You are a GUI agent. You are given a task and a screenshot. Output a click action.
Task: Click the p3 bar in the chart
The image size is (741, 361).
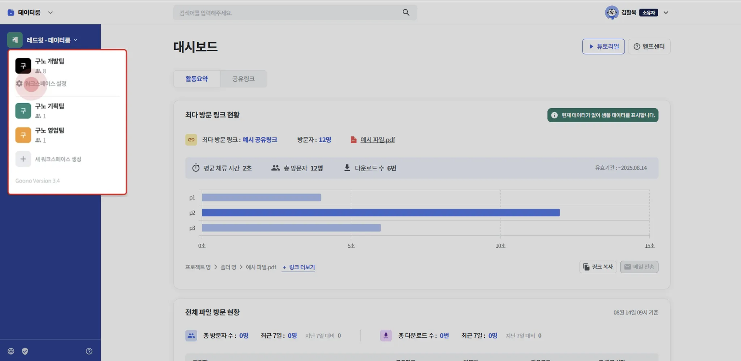[291, 228]
